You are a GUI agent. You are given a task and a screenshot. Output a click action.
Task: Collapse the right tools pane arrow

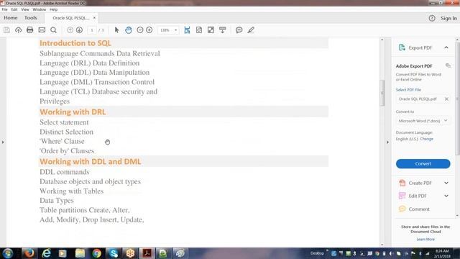click(387, 142)
